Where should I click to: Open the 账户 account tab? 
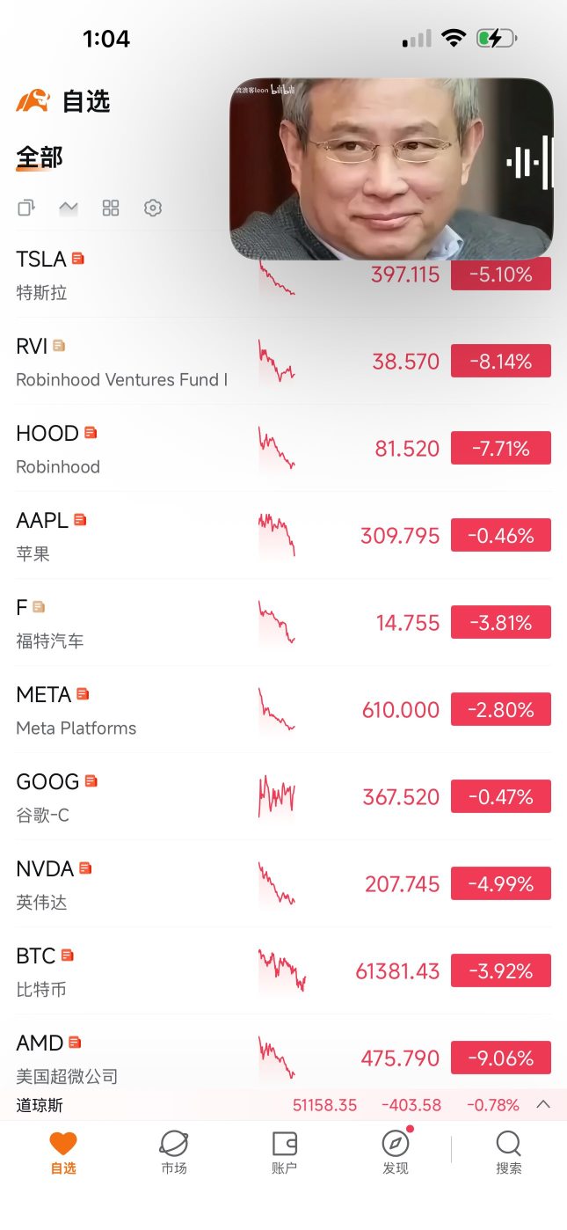pos(285,1153)
